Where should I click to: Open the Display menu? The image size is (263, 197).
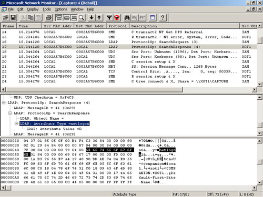point(33,9)
